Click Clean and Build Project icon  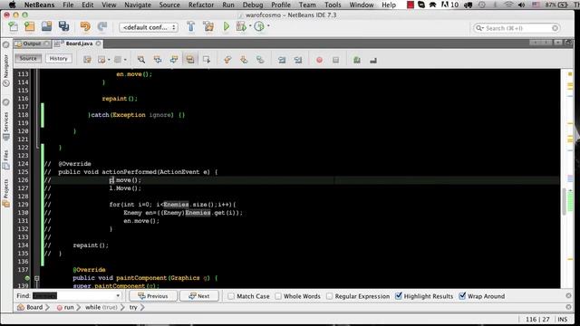point(208,26)
